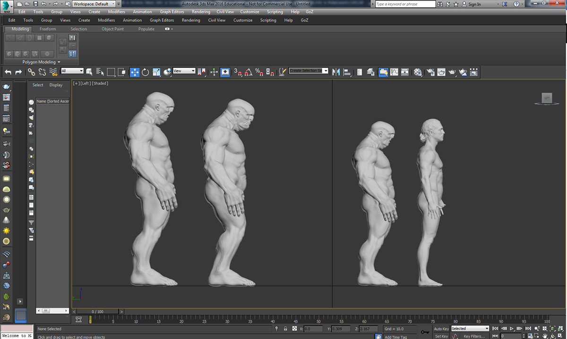
Task: Click ViewCube Left face
Action: (547, 98)
